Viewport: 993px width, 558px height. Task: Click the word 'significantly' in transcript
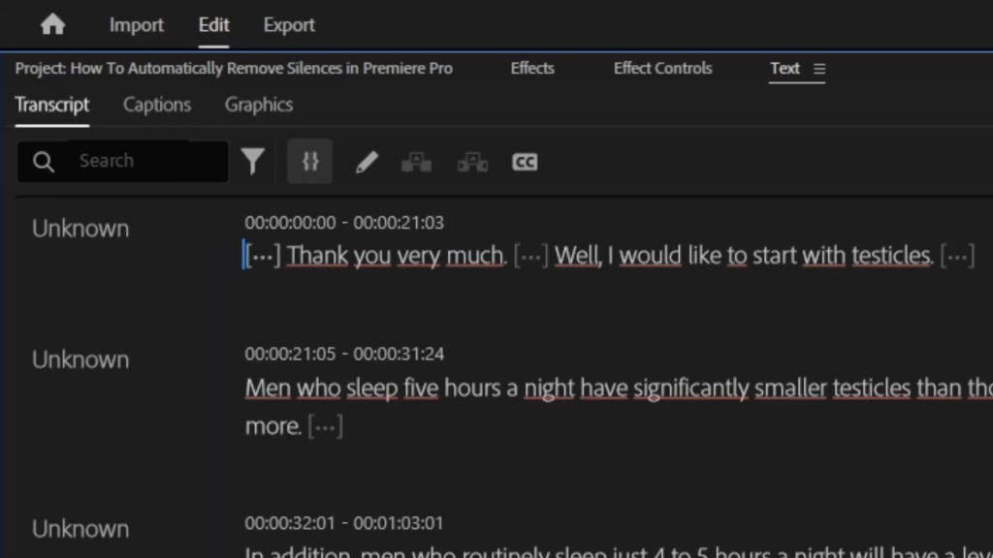[x=690, y=387]
